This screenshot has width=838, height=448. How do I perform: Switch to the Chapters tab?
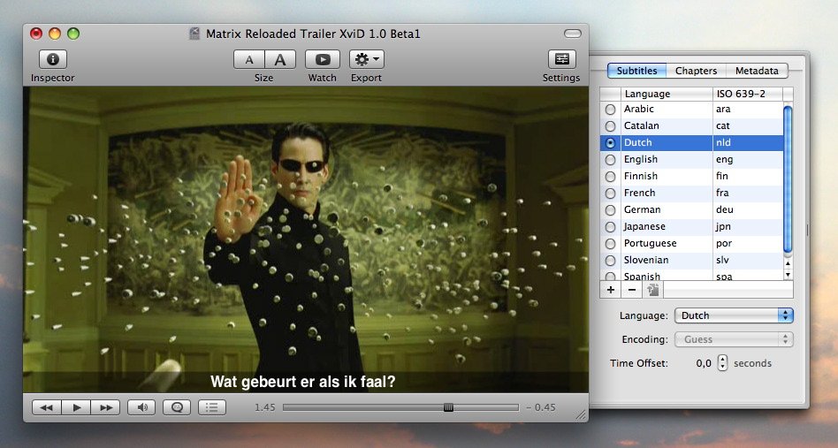click(x=696, y=71)
